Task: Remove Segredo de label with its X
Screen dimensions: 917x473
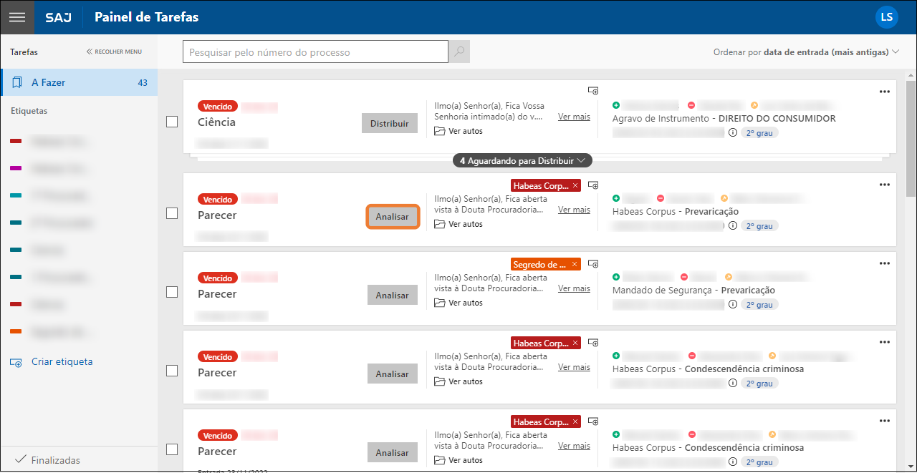Action: click(x=575, y=265)
